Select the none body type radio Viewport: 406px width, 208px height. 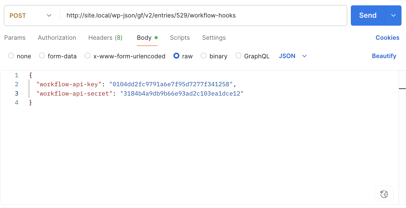[x=11, y=56]
